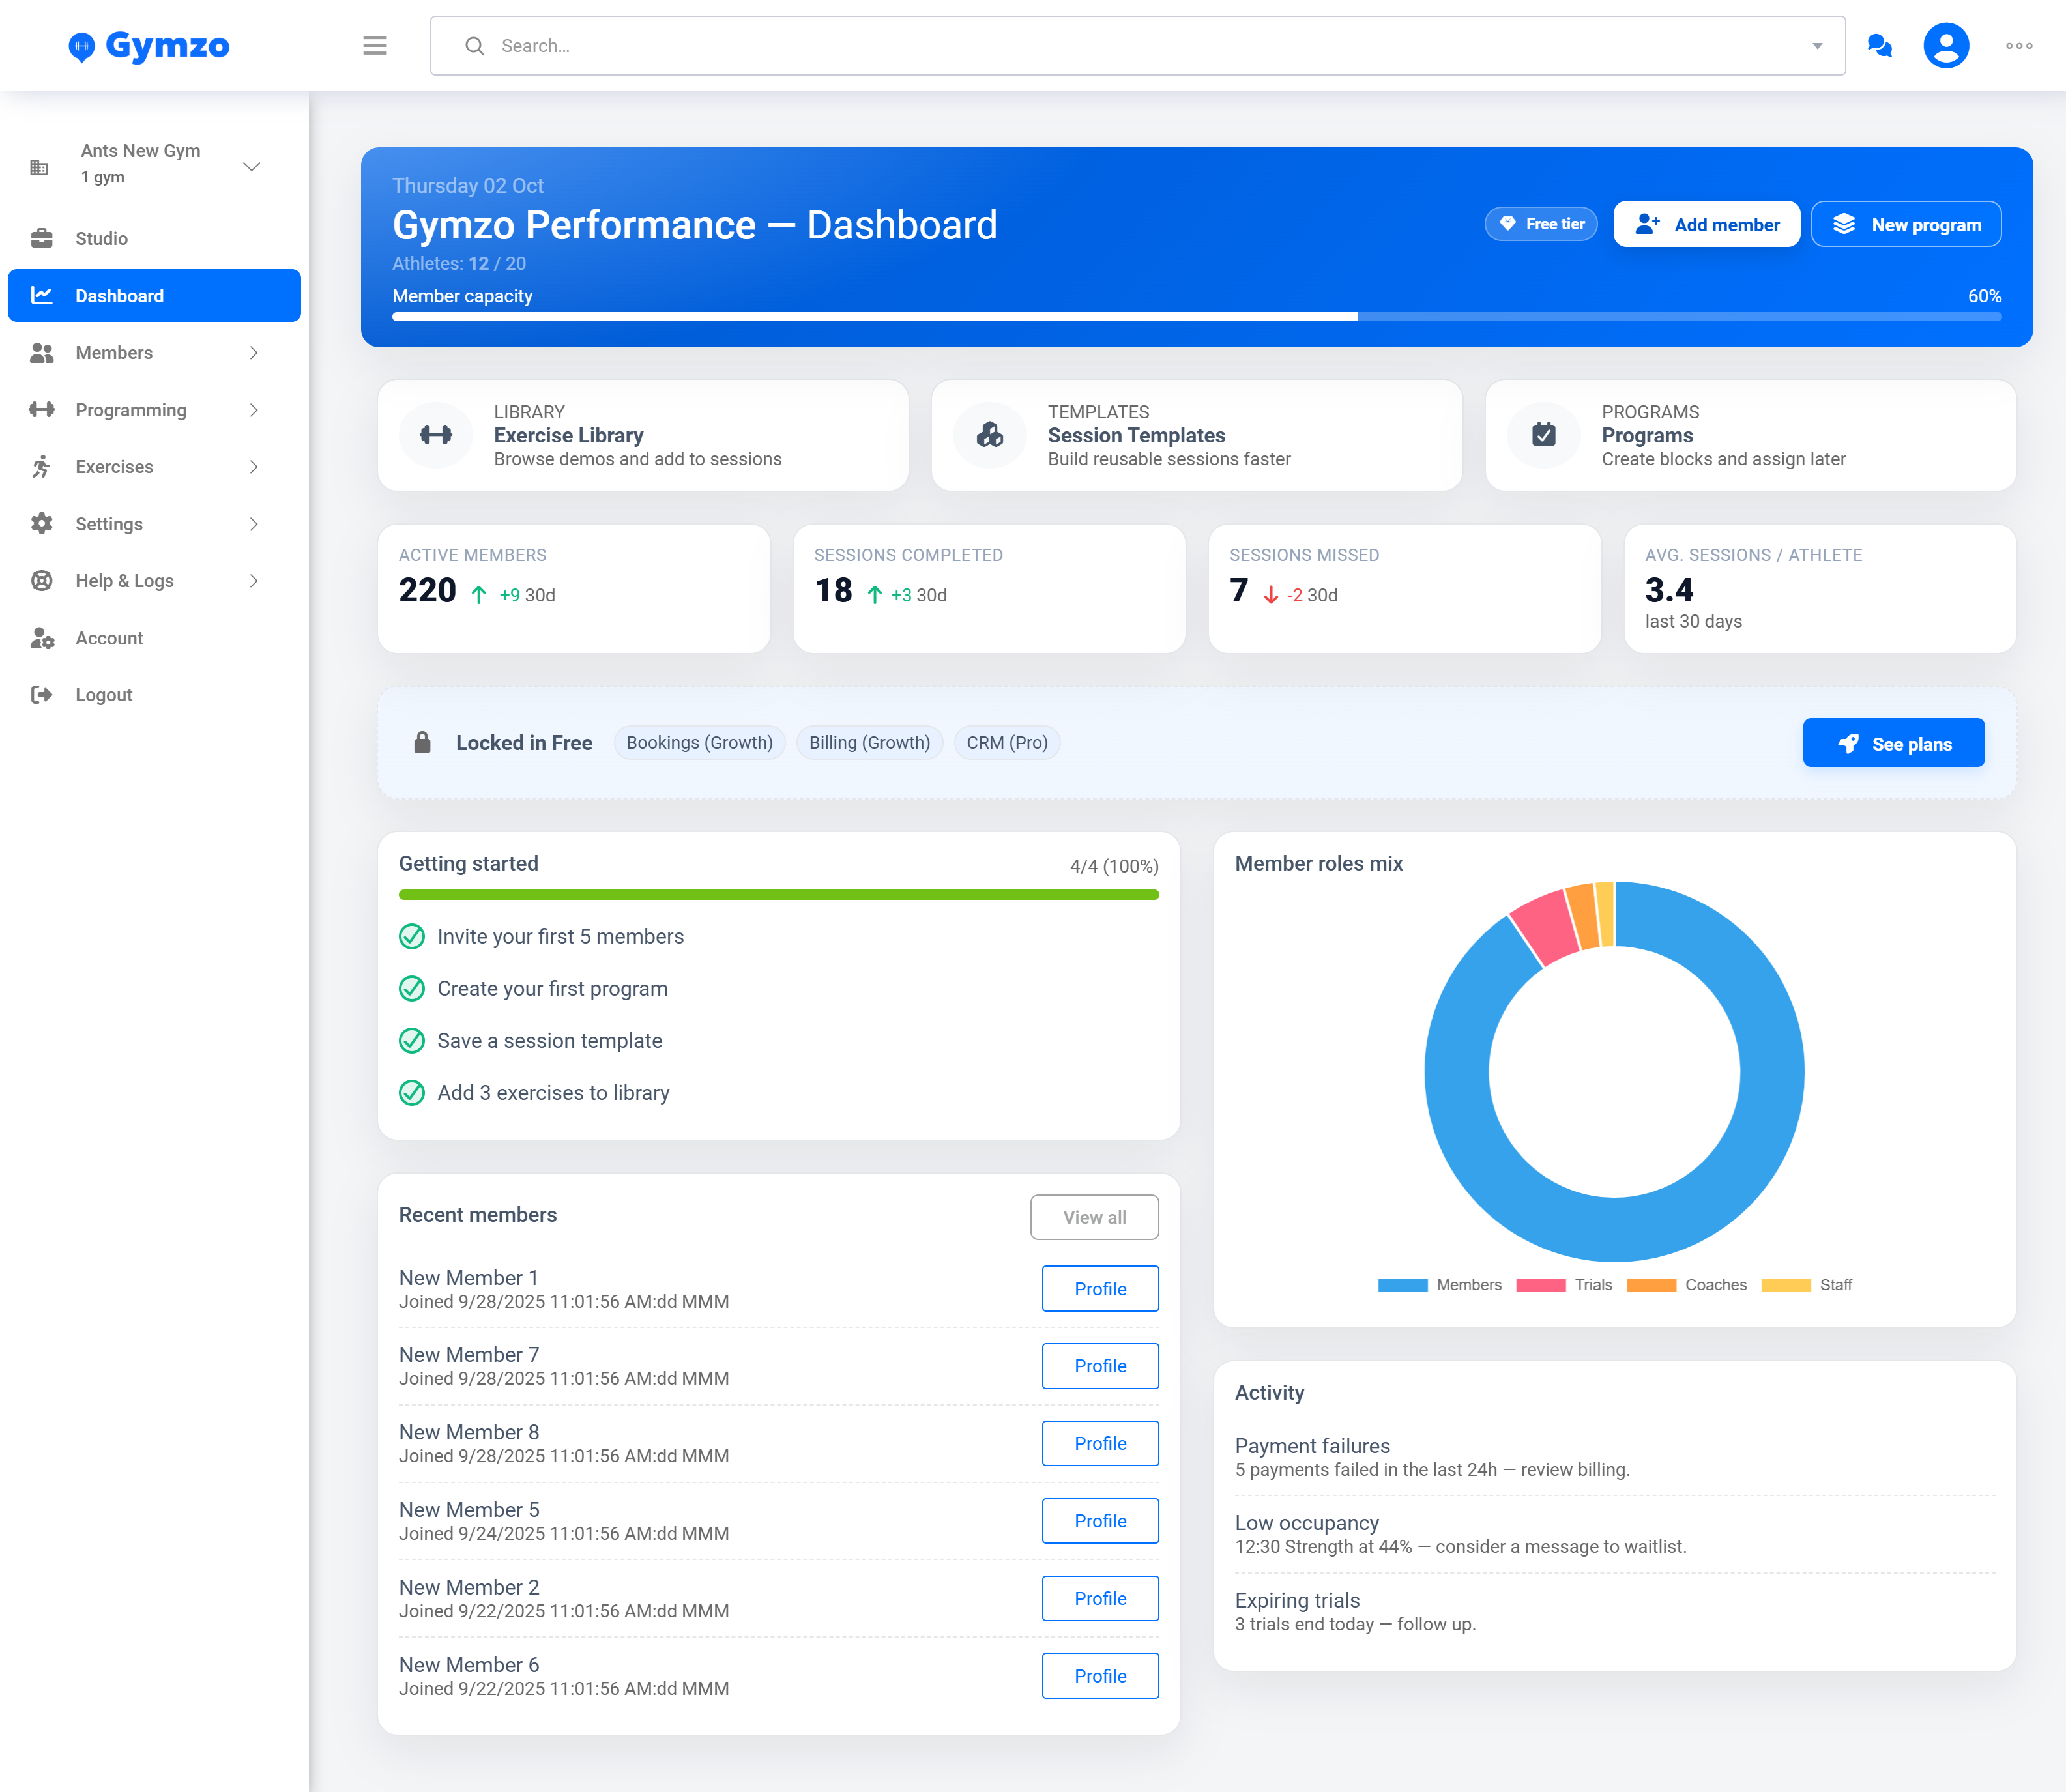Open the chat messages icon

point(1879,46)
